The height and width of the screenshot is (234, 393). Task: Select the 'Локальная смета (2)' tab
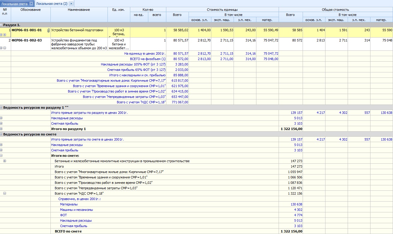tap(52, 4)
